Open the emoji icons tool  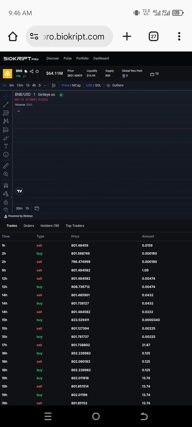tap(6, 154)
